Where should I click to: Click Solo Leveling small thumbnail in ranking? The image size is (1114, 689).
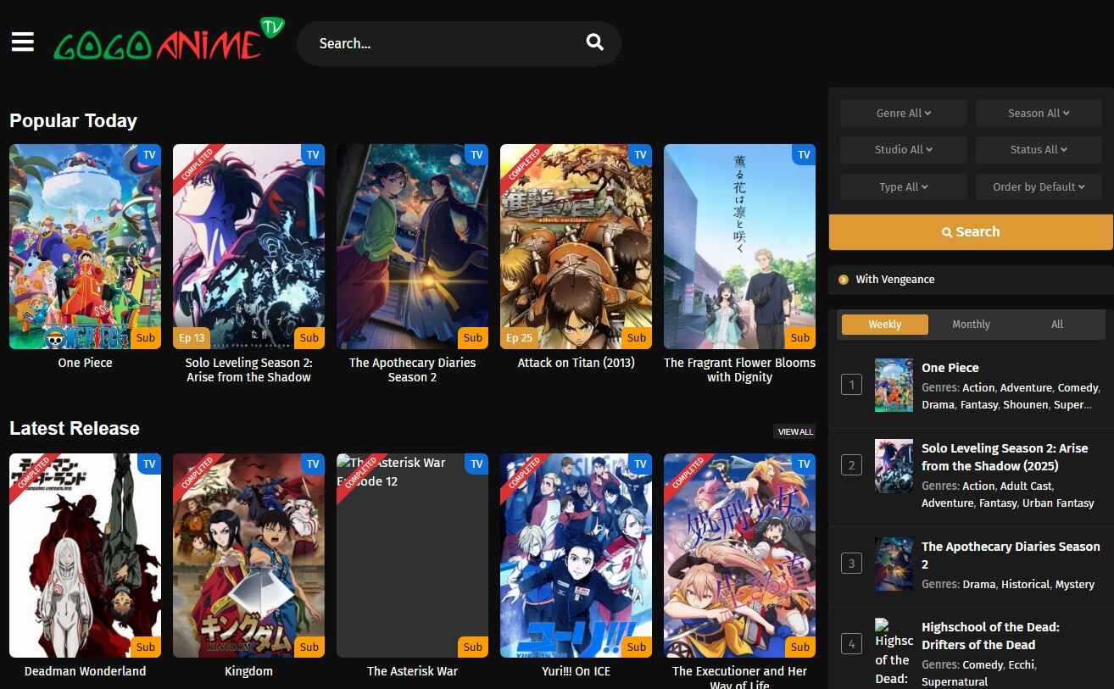click(894, 465)
